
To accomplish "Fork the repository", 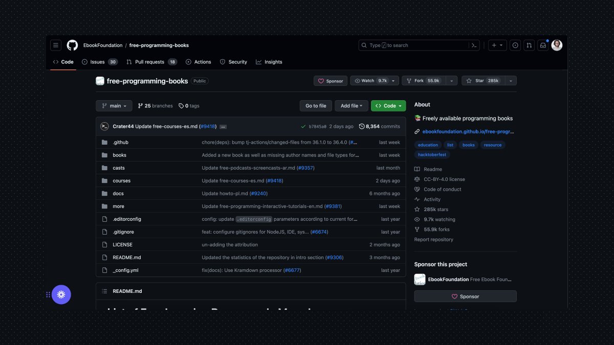I will point(424,81).
